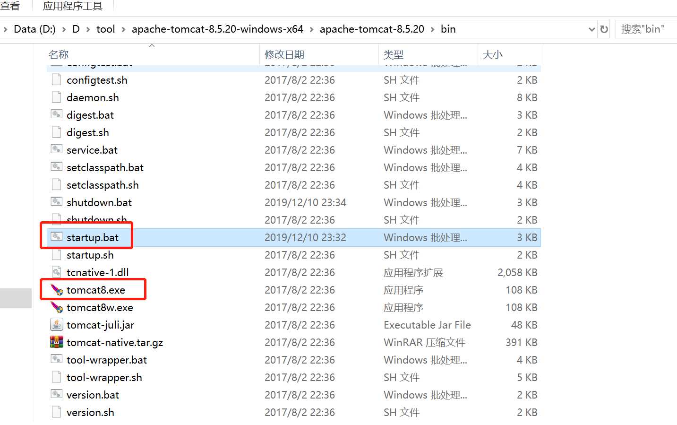
Task: Go to the D folder breadcrumb
Action: [76, 29]
